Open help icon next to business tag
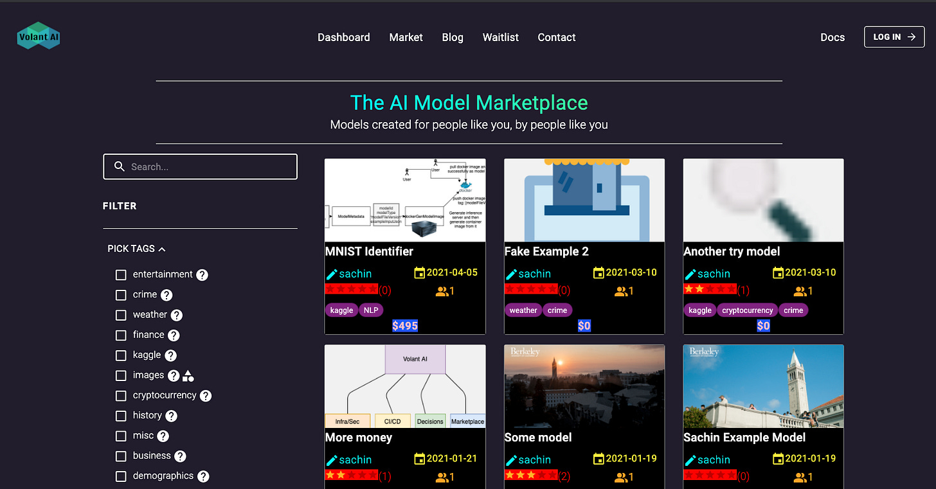 click(x=181, y=456)
